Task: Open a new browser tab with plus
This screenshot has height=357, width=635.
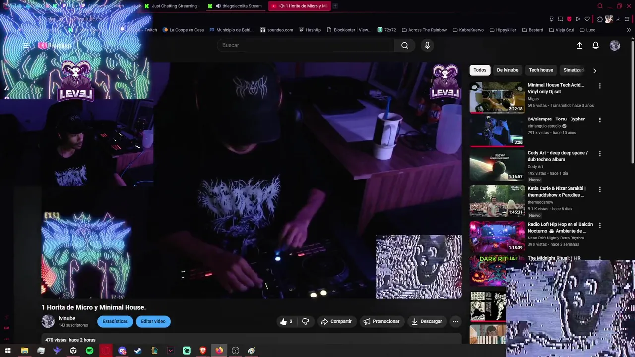Action: [x=335, y=6]
